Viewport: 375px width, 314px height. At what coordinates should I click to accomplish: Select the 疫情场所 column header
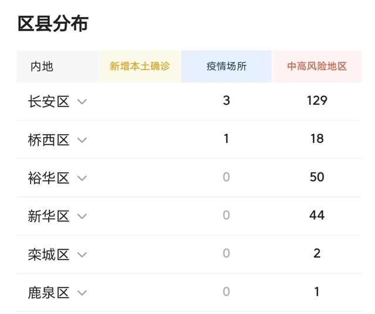click(x=227, y=66)
